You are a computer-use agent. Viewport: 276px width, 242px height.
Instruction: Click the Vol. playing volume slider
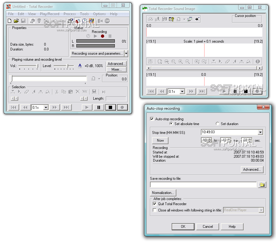click(28, 66)
